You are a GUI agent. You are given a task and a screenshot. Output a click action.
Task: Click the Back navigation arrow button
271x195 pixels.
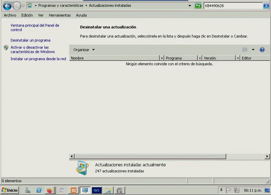pyautogui.click(x=7, y=6)
